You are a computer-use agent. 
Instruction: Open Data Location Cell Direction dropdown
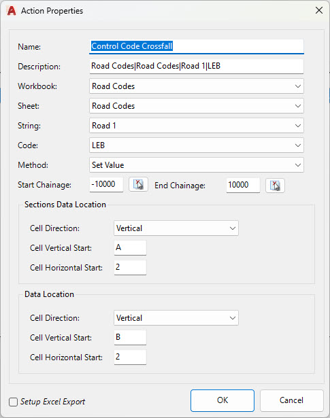pos(176,318)
